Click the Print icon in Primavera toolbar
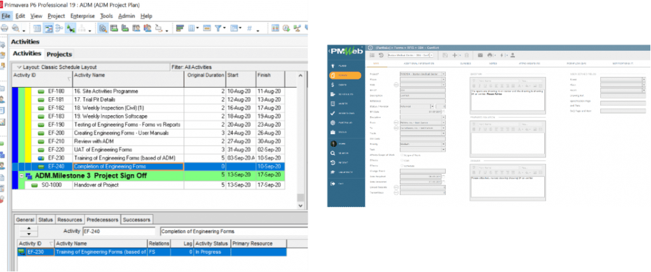The image size is (651, 272). point(4,28)
